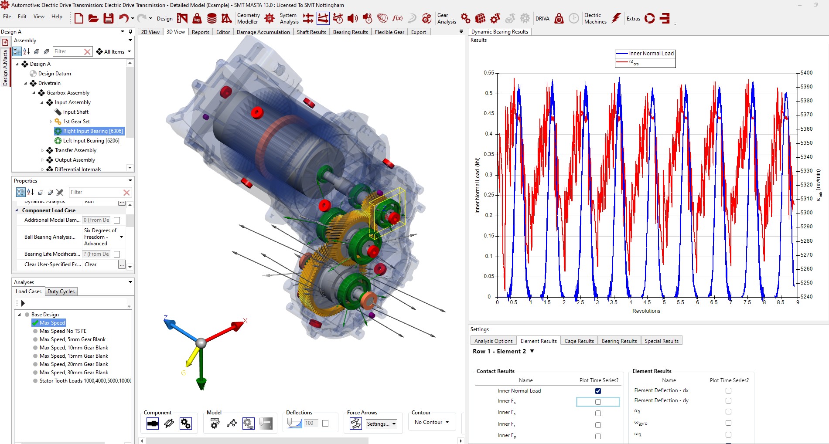829x444 pixels.
Task: Enable Plot Time Series for Inner Fx
Action: pos(597,402)
